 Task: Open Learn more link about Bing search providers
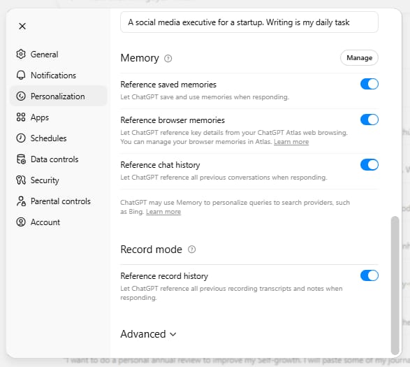click(x=163, y=212)
